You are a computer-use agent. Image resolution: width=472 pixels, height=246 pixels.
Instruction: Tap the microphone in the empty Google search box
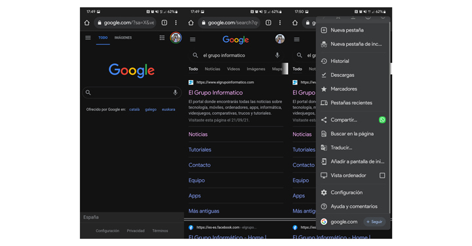[175, 92]
